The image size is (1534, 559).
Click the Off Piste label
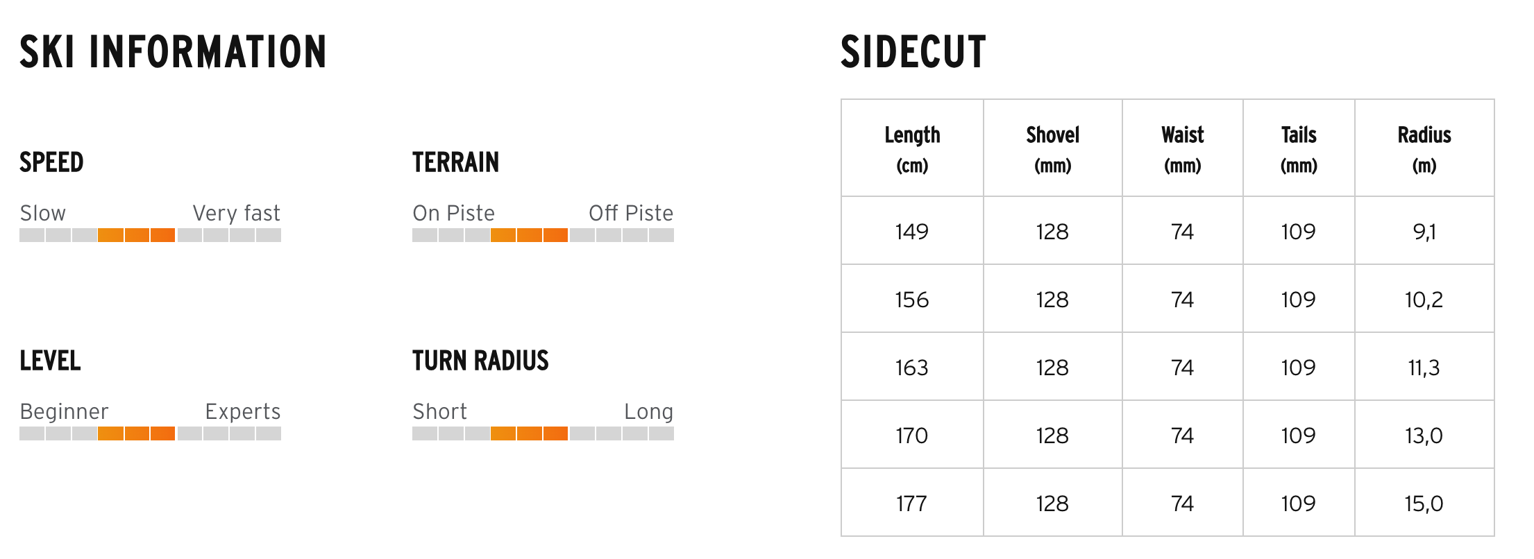point(631,213)
